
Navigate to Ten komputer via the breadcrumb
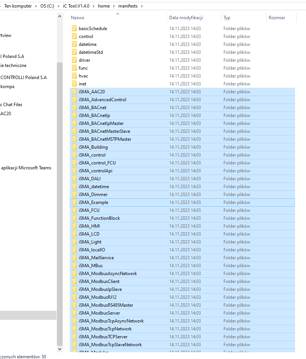tap(19, 6)
